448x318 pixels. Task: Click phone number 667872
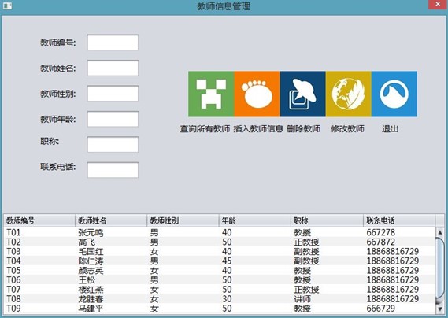(x=381, y=242)
